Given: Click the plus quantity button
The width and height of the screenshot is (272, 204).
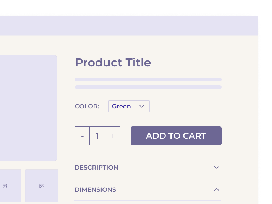Looking at the screenshot, I should 113,136.
